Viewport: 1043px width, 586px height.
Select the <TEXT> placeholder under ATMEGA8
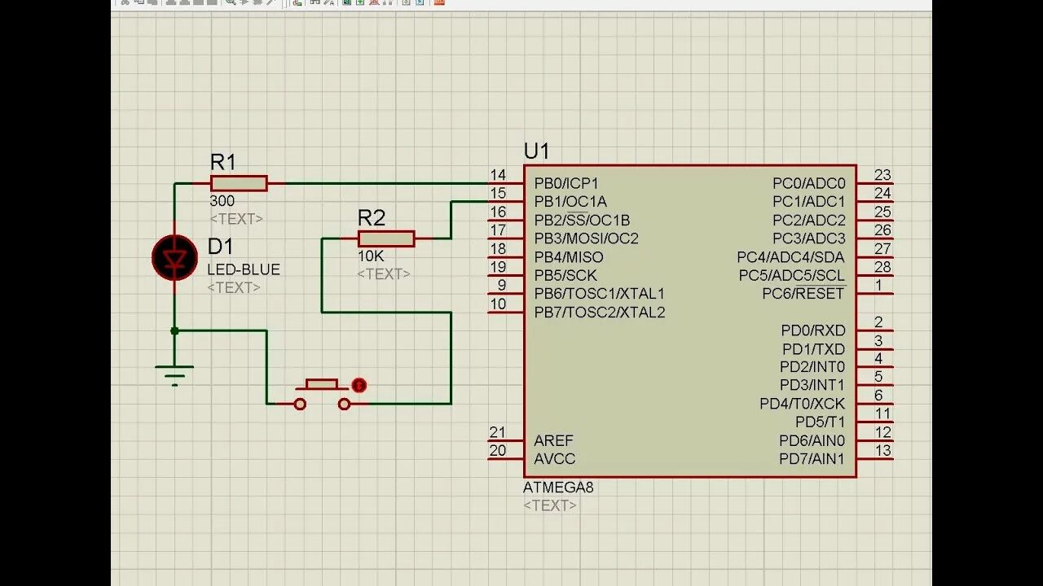coord(550,505)
